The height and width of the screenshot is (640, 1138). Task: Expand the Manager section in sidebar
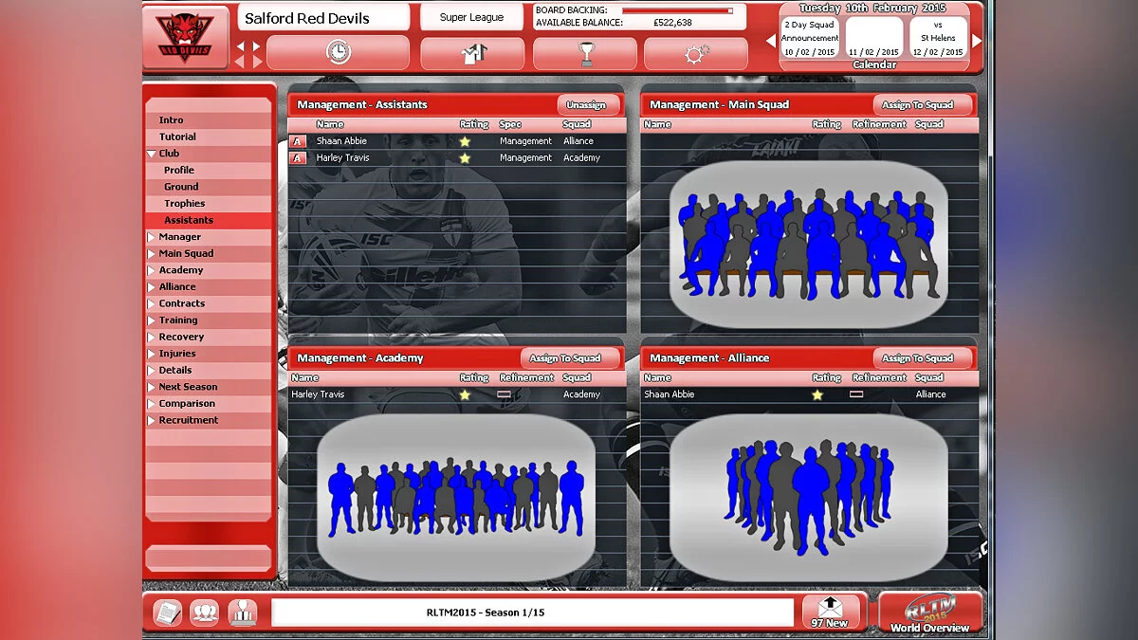pyautogui.click(x=151, y=237)
